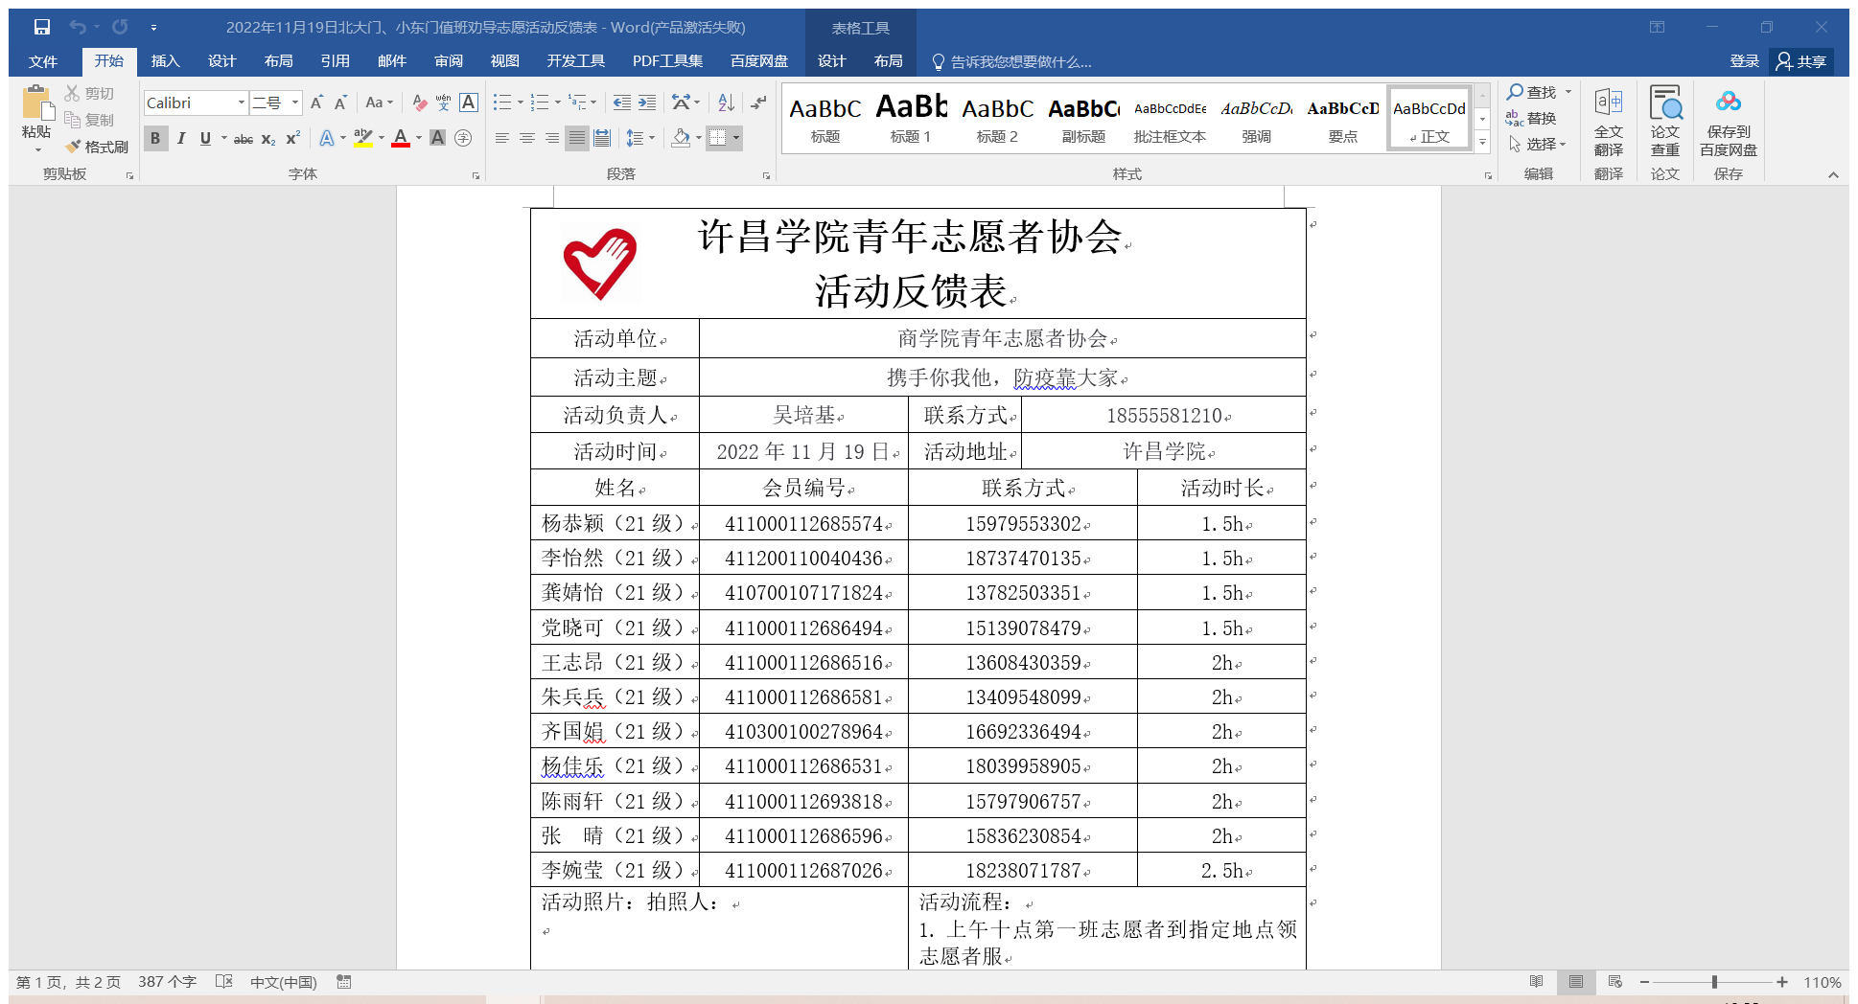Open the Calibri font name dropdown

click(241, 103)
